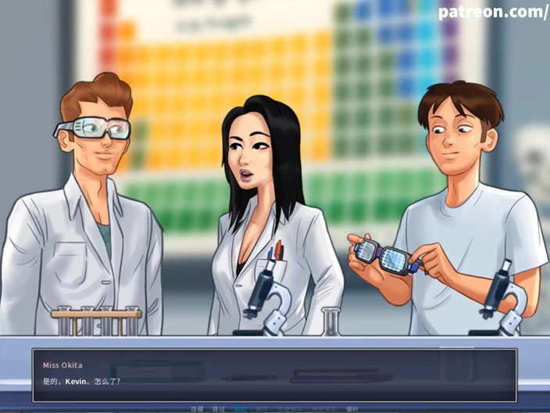Open 偏好 (Preferences) from the bottom menu

[x=352, y=409]
